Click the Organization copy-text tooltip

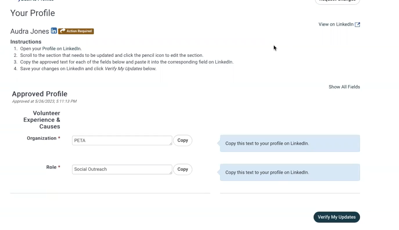point(290,144)
